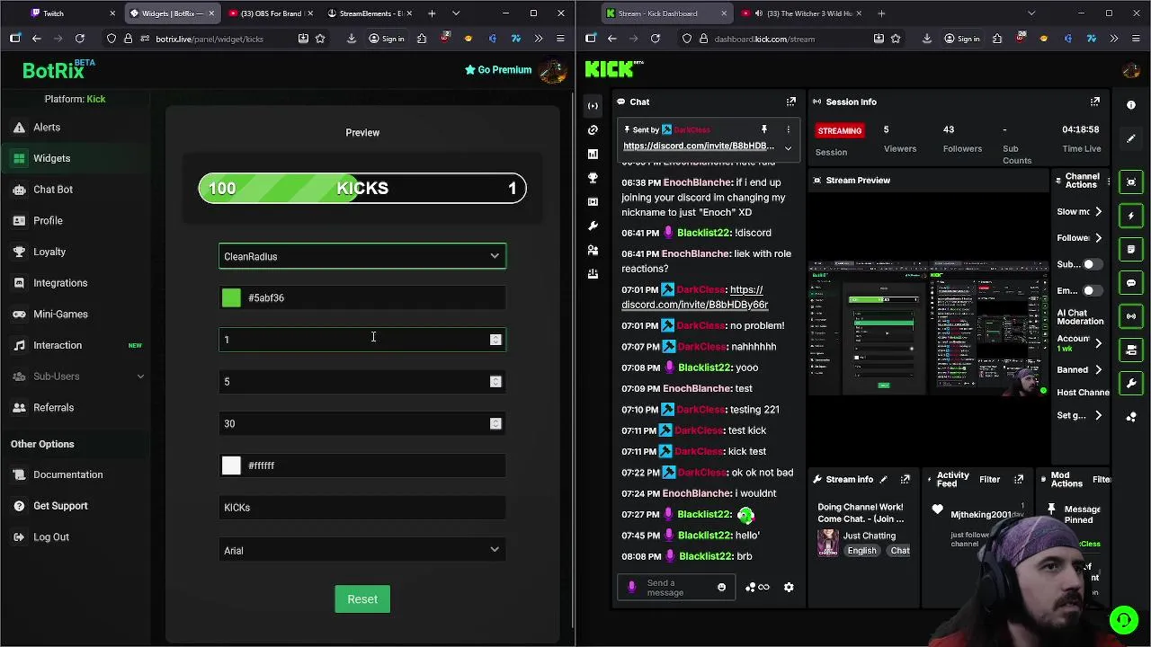Switch to Stream - Kick Dashboard tab

[666, 13]
